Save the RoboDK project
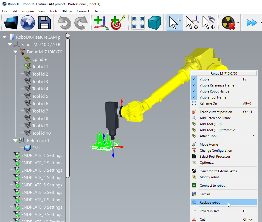Screen dimensions: 262x222 coord(44,23)
